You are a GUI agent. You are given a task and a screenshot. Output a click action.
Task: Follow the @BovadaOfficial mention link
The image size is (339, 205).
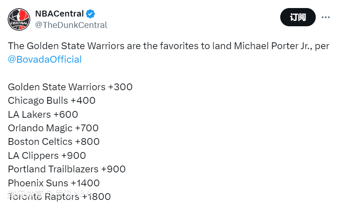45,59
